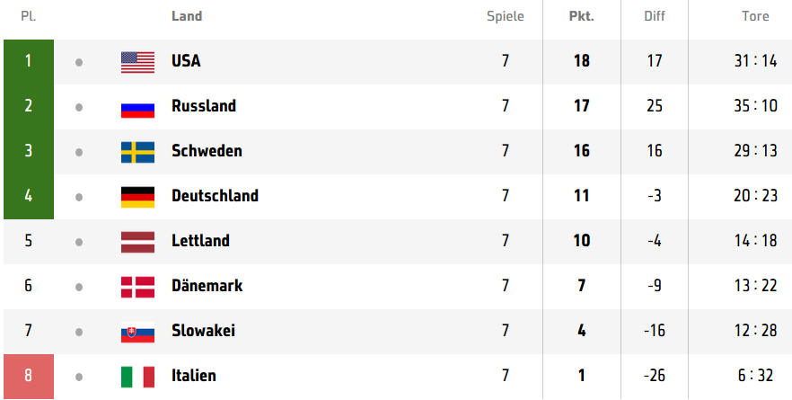Click the gray trend dot beside Italien

79,378
